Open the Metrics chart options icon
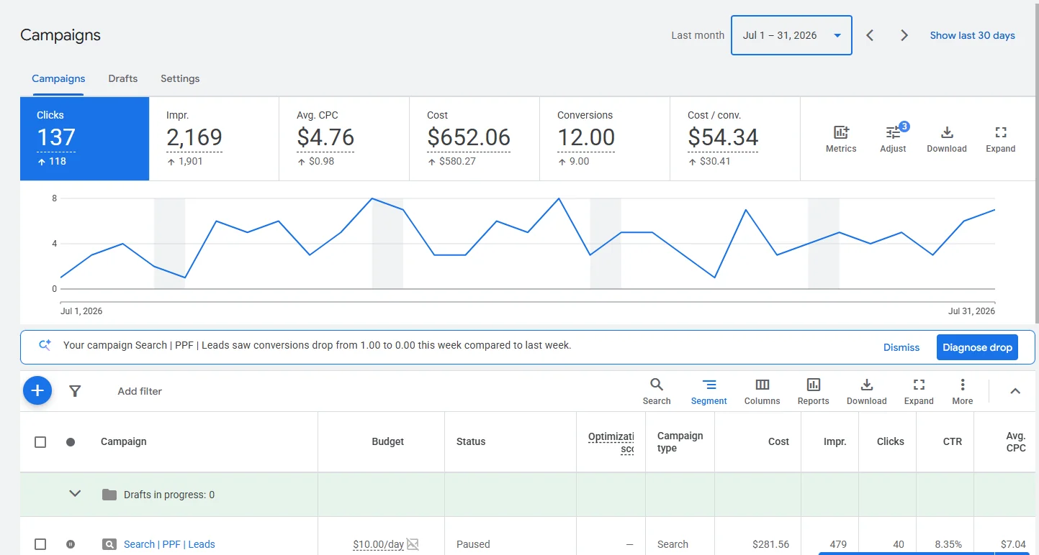Image resolution: width=1039 pixels, height=555 pixels. (x=841, y=133)
